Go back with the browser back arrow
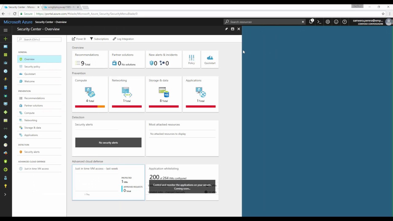The width and height of the screenshot is (393, 221). 3,14
